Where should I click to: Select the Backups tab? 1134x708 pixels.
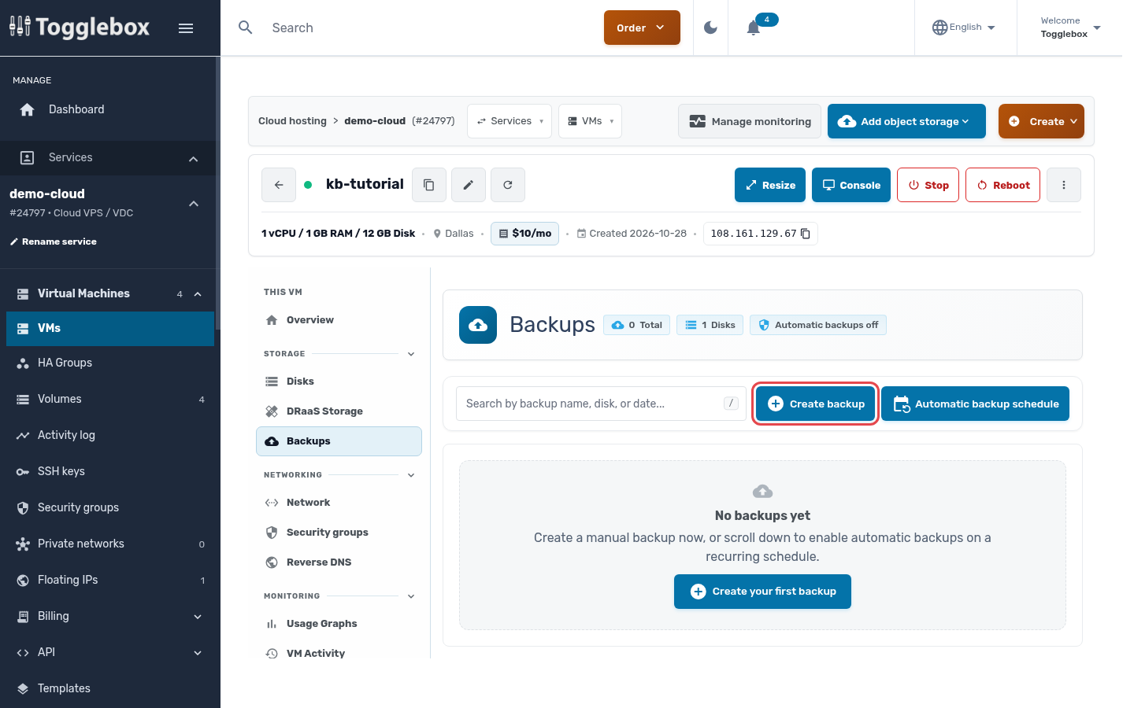pos(339,441)
